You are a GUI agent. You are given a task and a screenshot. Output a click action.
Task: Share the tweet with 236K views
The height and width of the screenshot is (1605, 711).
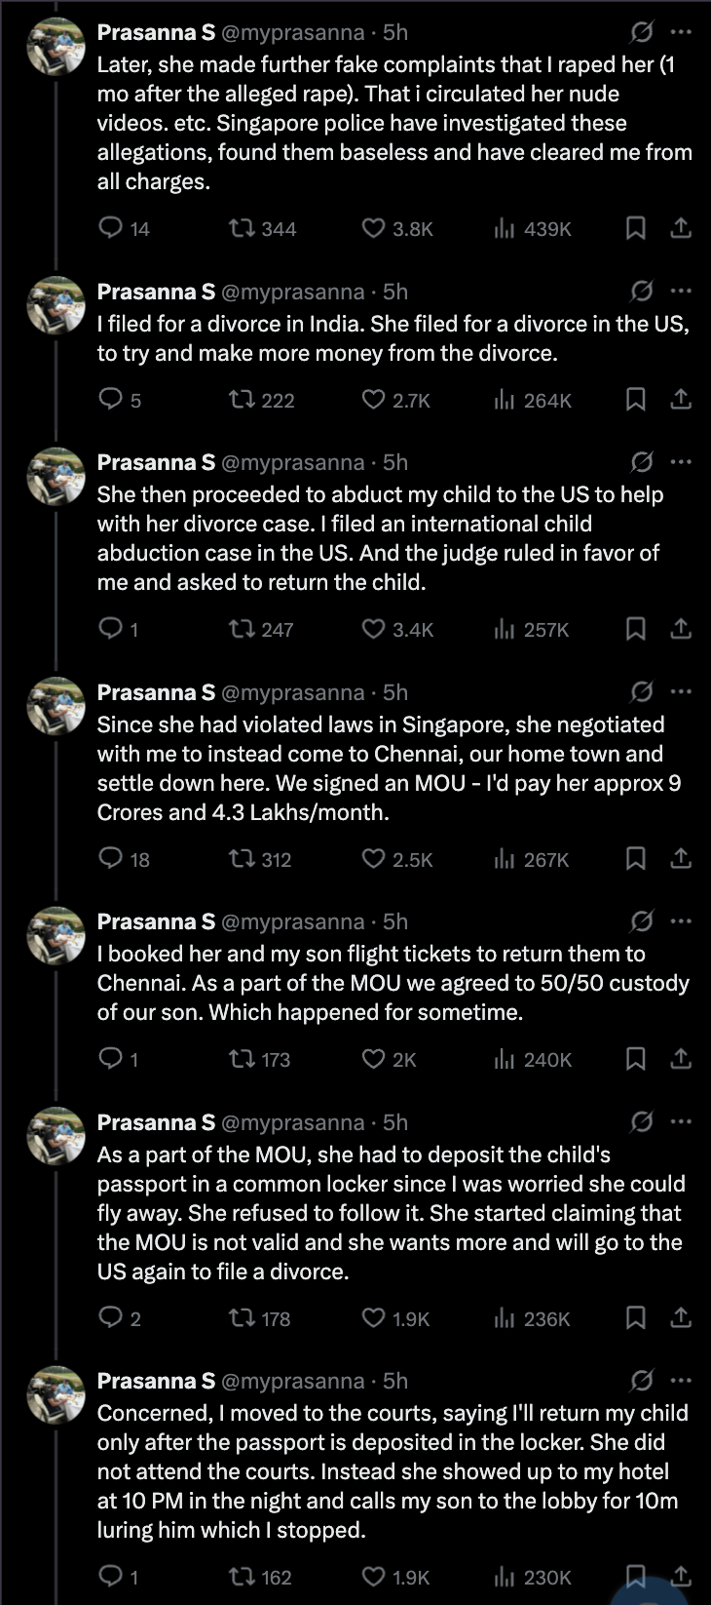[682, 1318]
